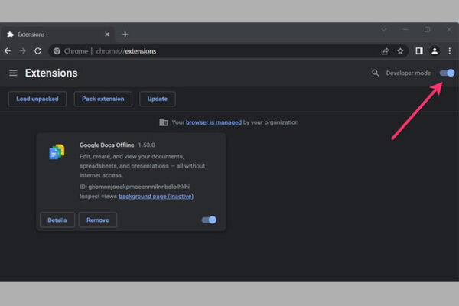Click the extension ID text
Viewport: 459px width, 306px height.
point(135,187)
